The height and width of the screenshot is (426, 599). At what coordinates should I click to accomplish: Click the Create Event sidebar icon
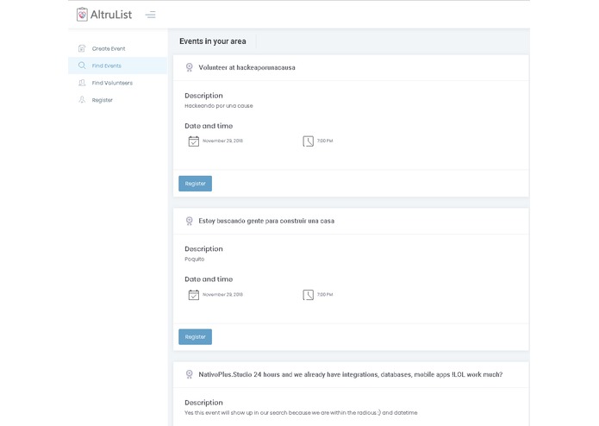82,48
